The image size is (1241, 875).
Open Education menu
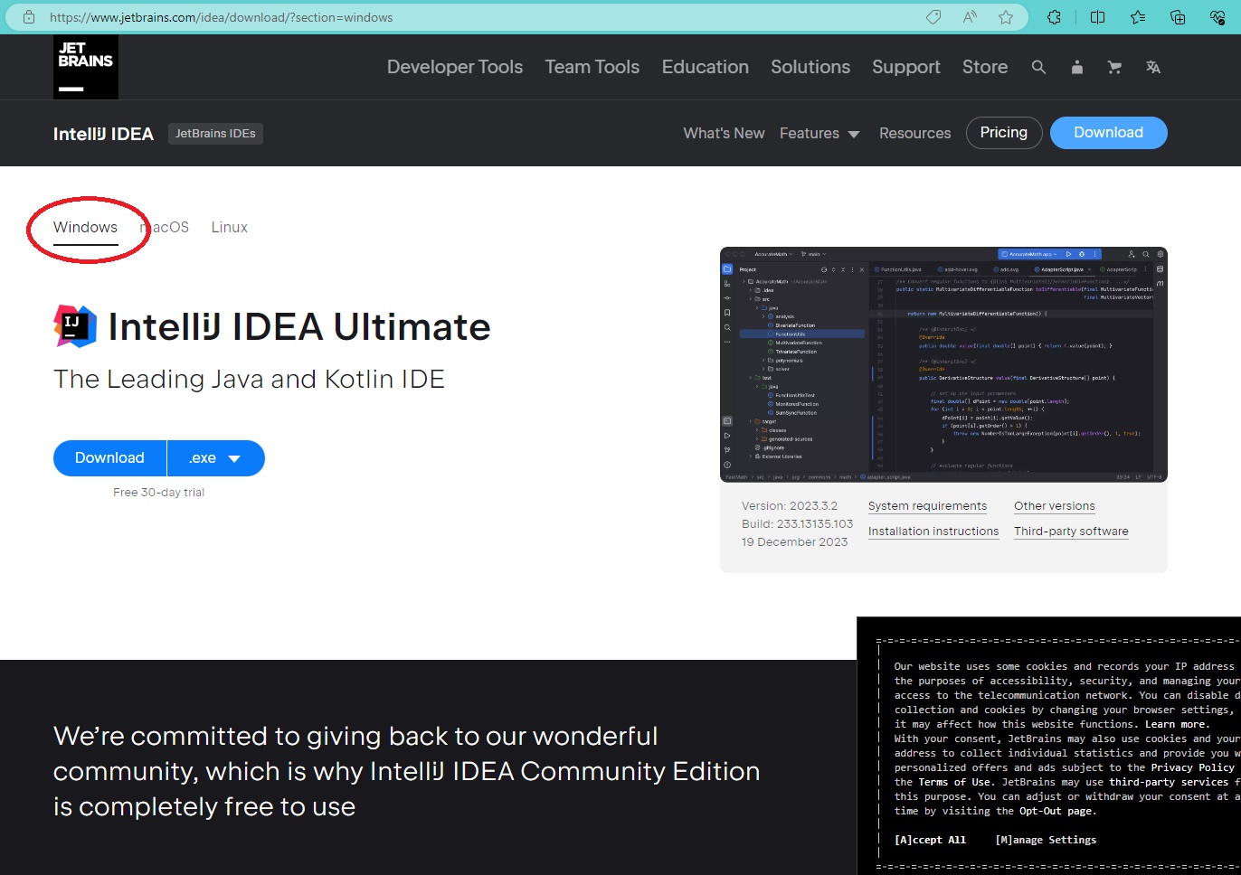(706, 67)
